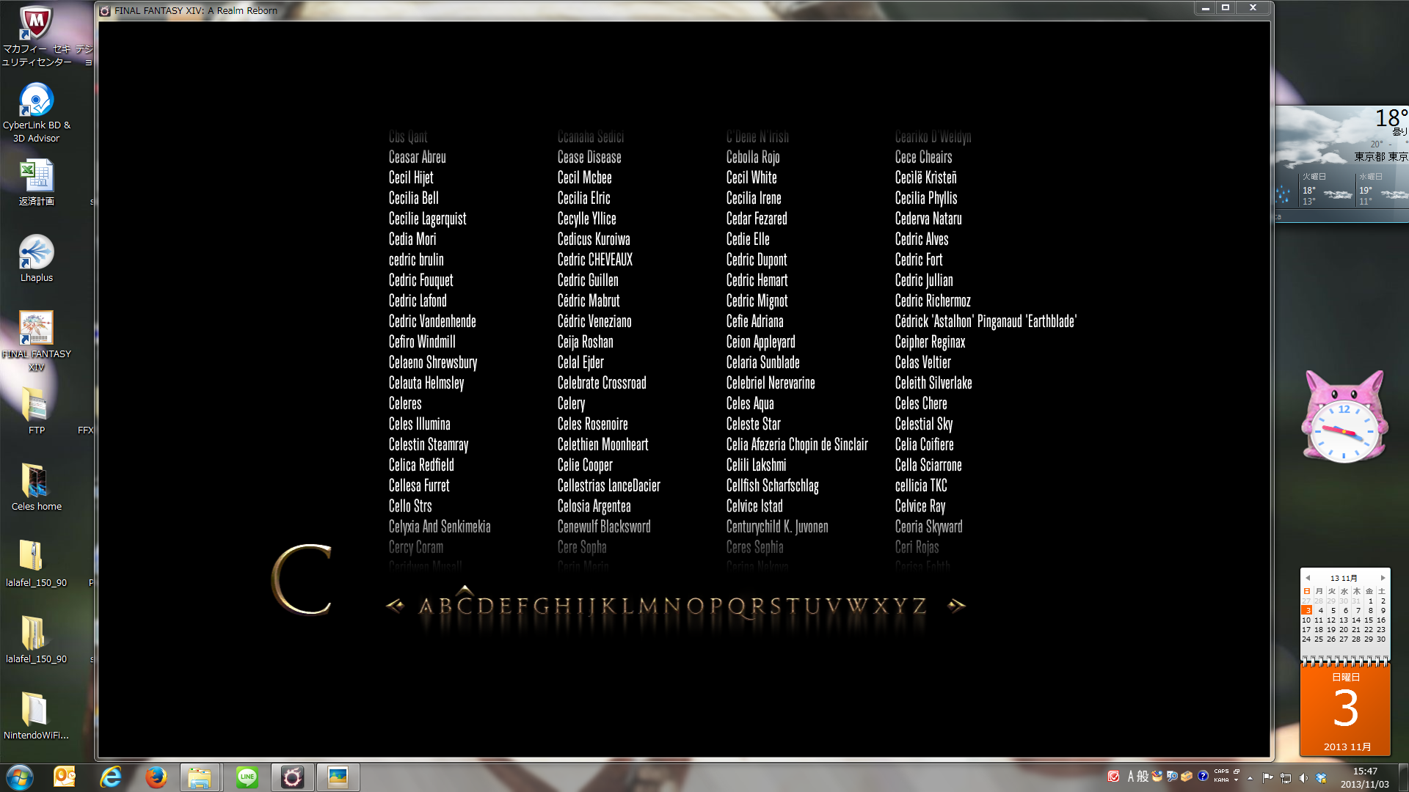Open the IME options dropdown arrow
The image size is (1409, 792).
[x=1237, y=780]
